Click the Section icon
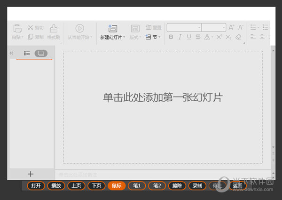The width and height of the screenshot is (282, 200). [x=148, y=37]
